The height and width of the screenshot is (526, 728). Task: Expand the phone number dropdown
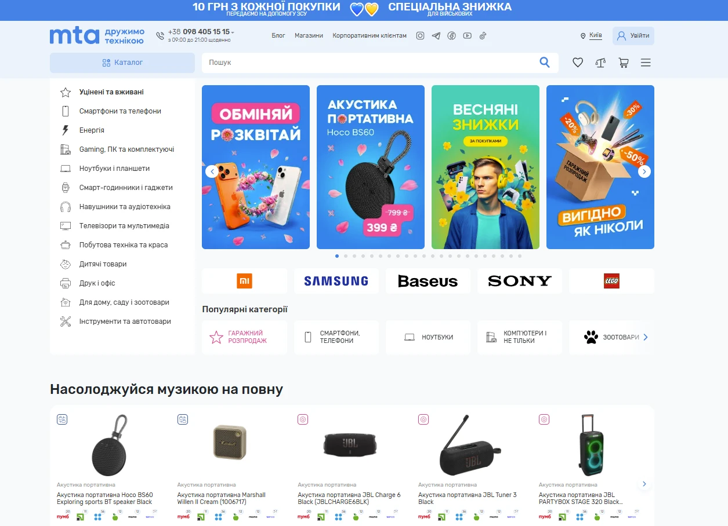click(x=233, y=32)
